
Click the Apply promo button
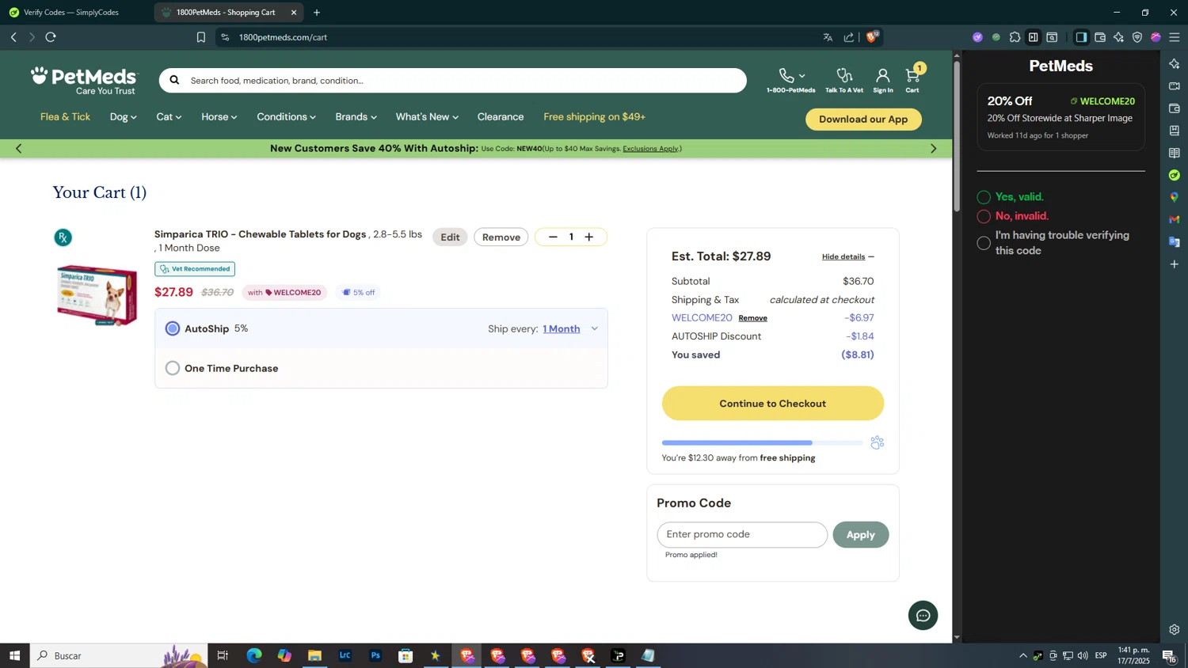(861, 535)
